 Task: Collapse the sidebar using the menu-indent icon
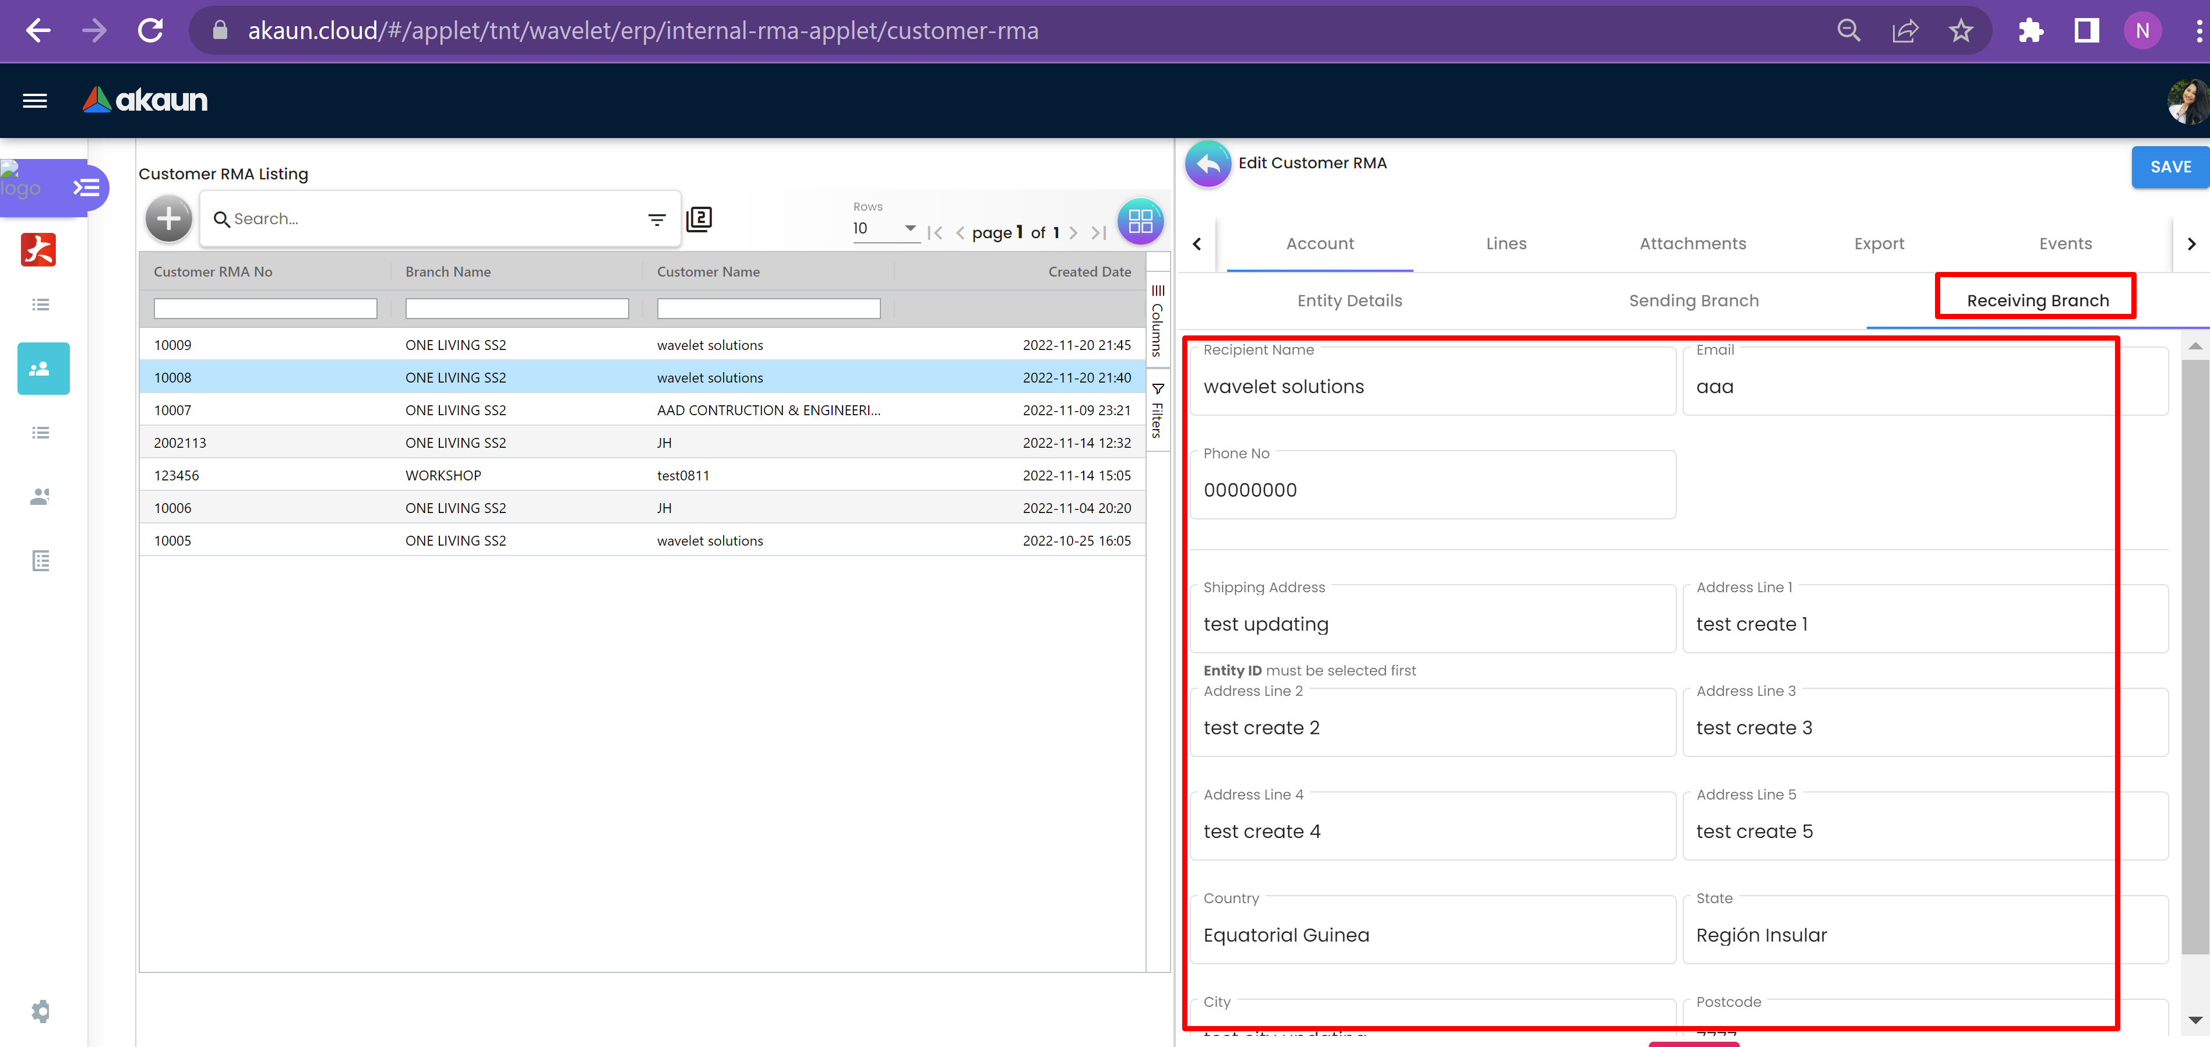(x=86, y=188)
